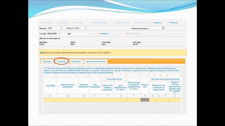Click the Экспорт toolbar button
This screenshot has width=225, height=126.
pyautogui.click(x=77, y=23)
